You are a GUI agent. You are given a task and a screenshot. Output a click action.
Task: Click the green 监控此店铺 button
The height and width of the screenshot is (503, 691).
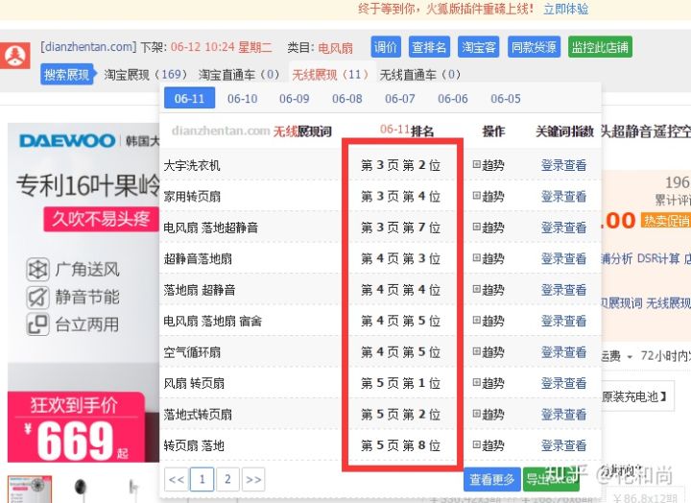tap(600, 47)
